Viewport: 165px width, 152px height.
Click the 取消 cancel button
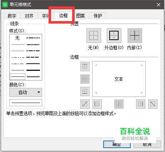point(147,144)
